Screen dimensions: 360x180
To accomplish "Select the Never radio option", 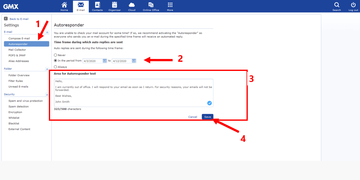I will pyautogui.click(x=55, y=55).
